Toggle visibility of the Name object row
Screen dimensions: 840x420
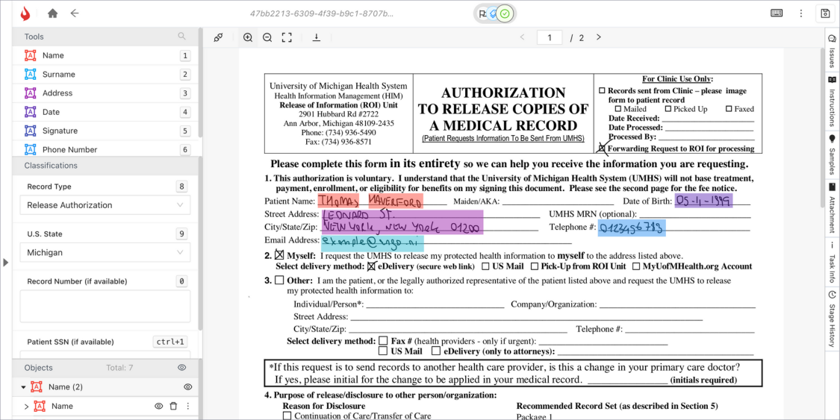[158, 406]
